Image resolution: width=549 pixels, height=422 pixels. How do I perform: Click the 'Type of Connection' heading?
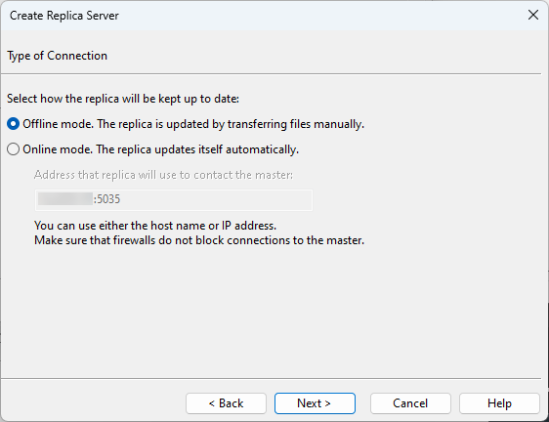pyautogui.click(x=57, y=56)
